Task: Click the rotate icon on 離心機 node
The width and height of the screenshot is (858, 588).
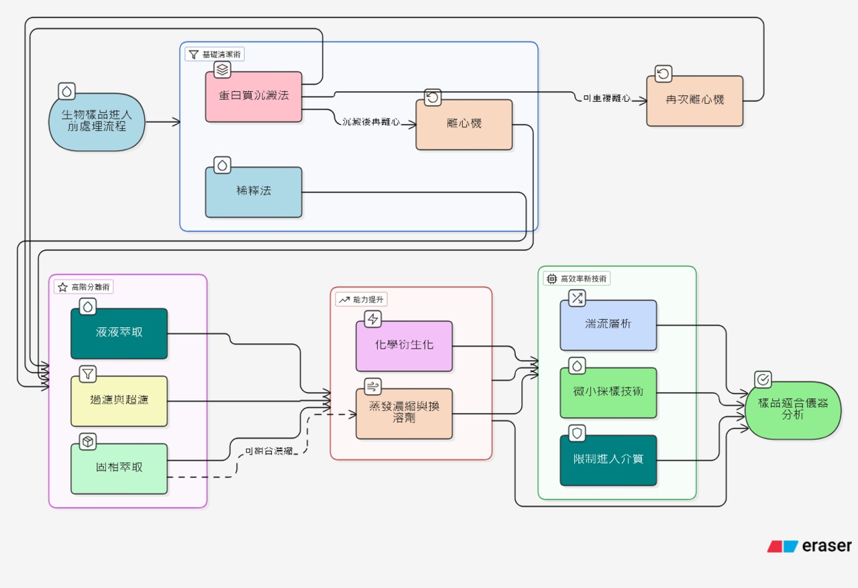Action: point(433,98)
